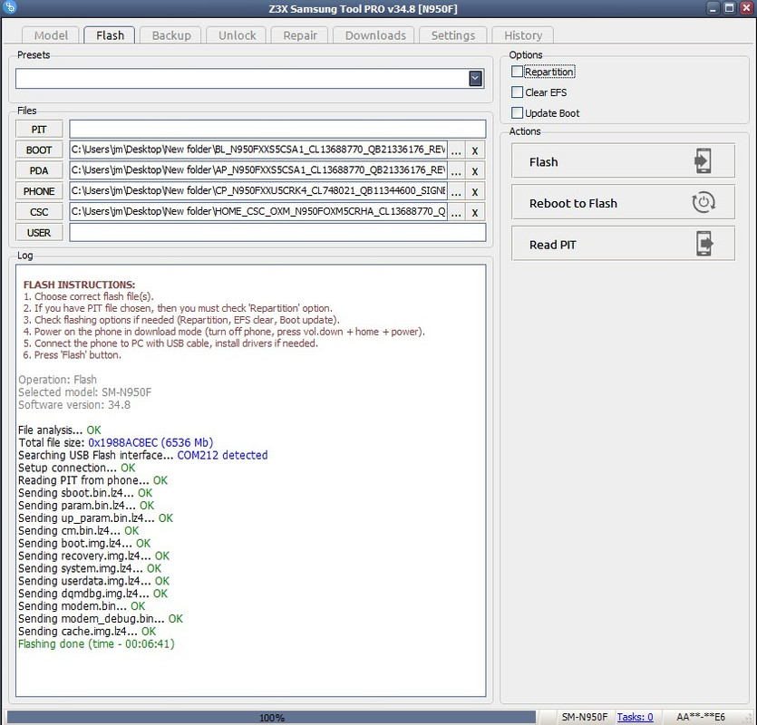The height and width of the screenshot is (725, 757).
Task: Click the empty PIT path field
Action: coord(277,129)
